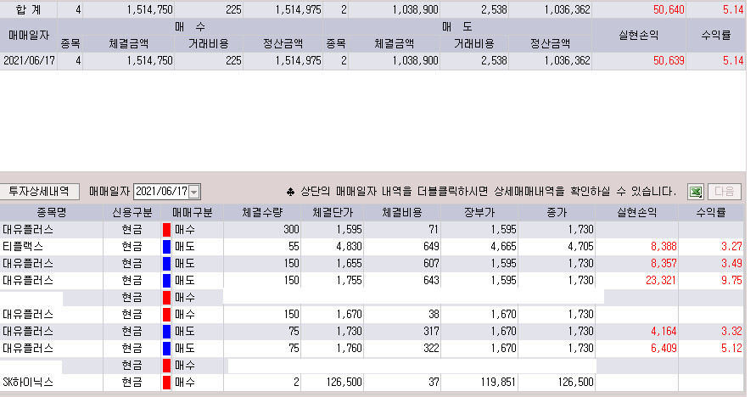
Task: Select the 티플랙스 stock row name
Action: 23,247
